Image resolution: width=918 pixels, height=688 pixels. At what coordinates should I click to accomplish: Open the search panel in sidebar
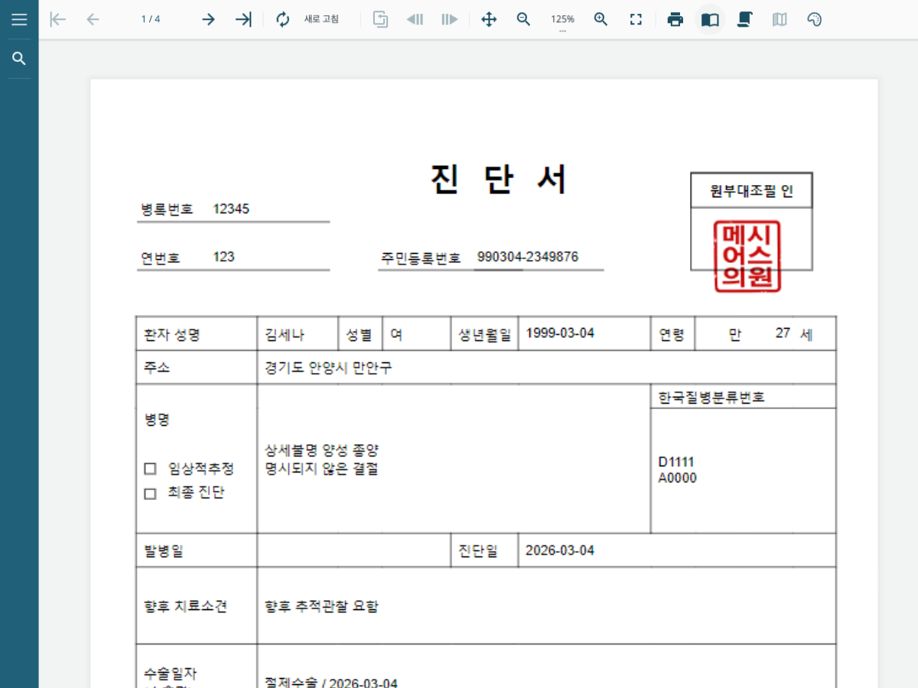point(19,59)
